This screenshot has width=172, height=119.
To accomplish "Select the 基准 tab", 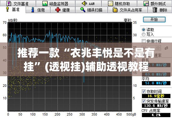I will pos(13,10).
